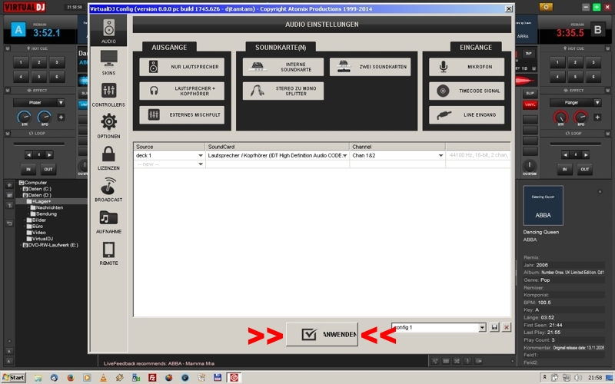
Task: Adjust deck B effect STR knob
Action: tap(560, 118)
